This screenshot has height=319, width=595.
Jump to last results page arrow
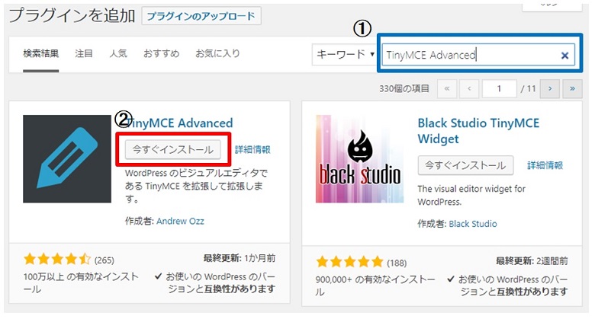click(x=571, y=89)
